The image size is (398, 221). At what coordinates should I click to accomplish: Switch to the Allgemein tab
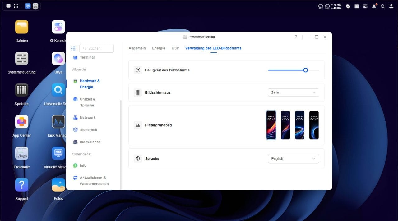coord(137,48)
